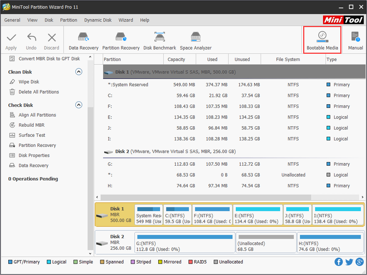This screenshot has height=275, width=367.
Task: Click sidebar scroll down arrow
Action: (90, 254)
